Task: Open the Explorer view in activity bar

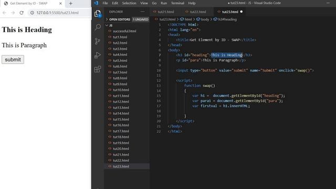Action: click(x=98, y=14)
